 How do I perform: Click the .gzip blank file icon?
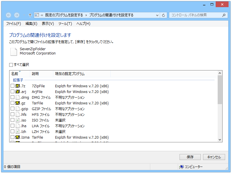pyautogui.click(x=17, y=109)
